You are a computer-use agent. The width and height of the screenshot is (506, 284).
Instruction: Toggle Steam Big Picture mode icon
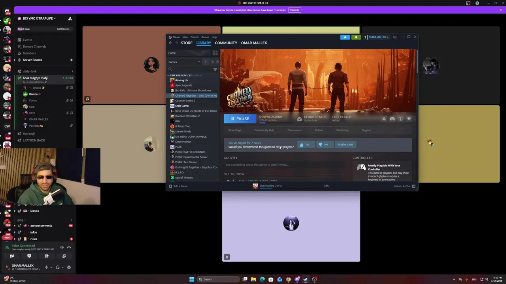pos(395,37)
